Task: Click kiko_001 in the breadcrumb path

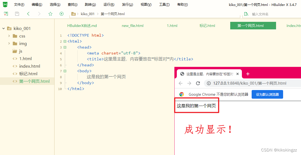Action: (88, 14)
